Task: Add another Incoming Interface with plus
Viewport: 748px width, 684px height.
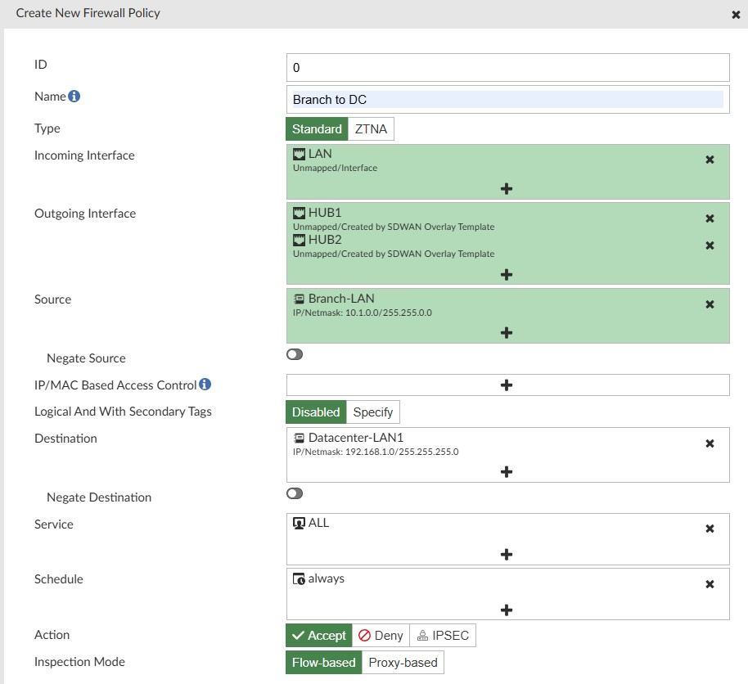Action: pos(507,189)
